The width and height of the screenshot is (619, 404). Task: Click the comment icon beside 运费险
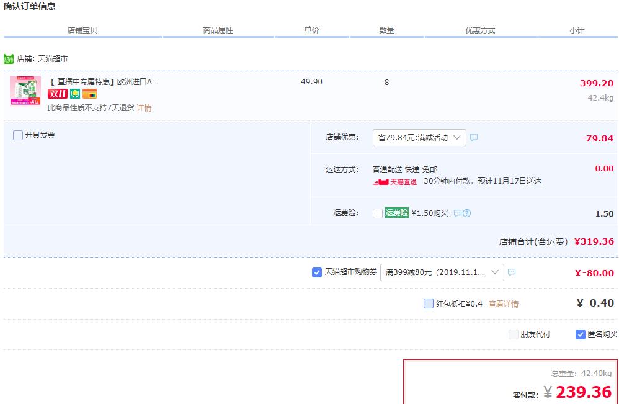(x=457, y=213)
